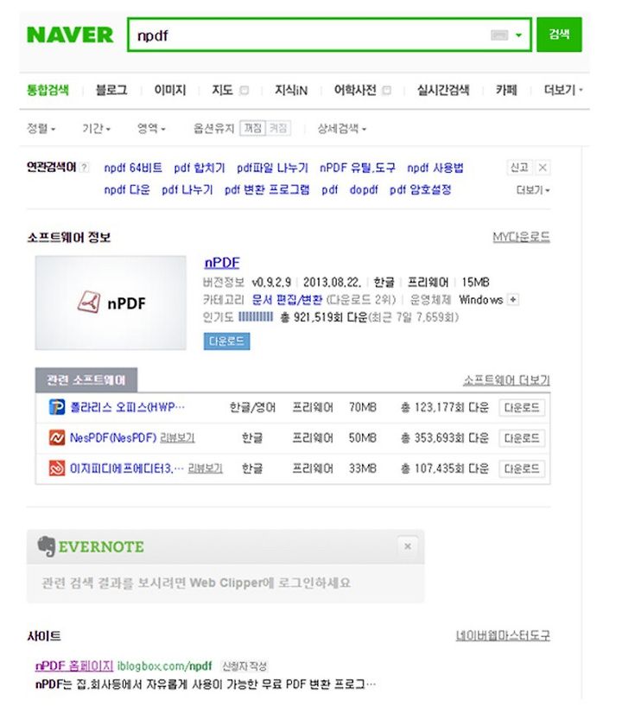
Task: Click related search pdf 암호설정
Action: 421,190
